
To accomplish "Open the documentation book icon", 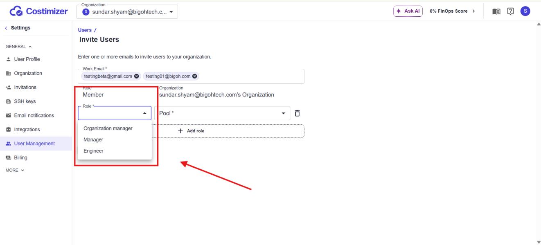I will pos(496,11).
